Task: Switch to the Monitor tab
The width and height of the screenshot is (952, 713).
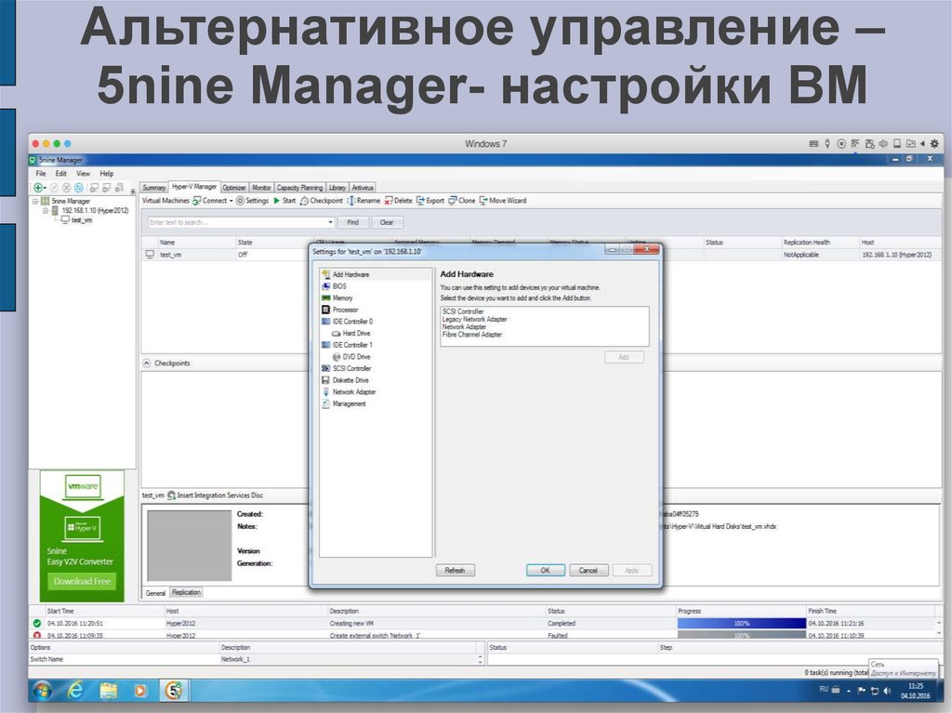Action: 261,188
